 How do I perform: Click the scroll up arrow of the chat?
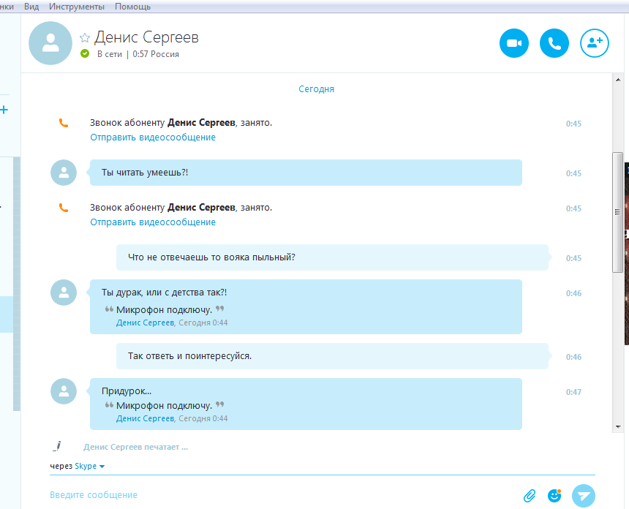point(618,80)
